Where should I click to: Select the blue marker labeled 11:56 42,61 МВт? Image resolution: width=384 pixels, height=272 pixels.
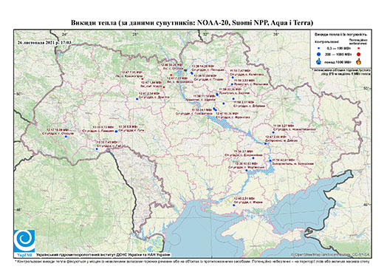[270, 160]
